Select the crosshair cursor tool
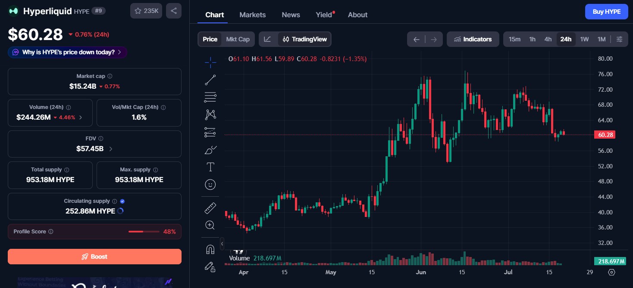This screenshot has height=288, width=633. [x=210, y=62]
